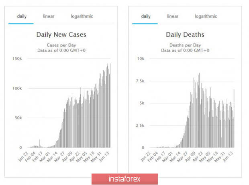This screenshot has height=185, width=249.
Task: Switch to linear tab in Daily New Cases
Action: (x=49, y=16)
